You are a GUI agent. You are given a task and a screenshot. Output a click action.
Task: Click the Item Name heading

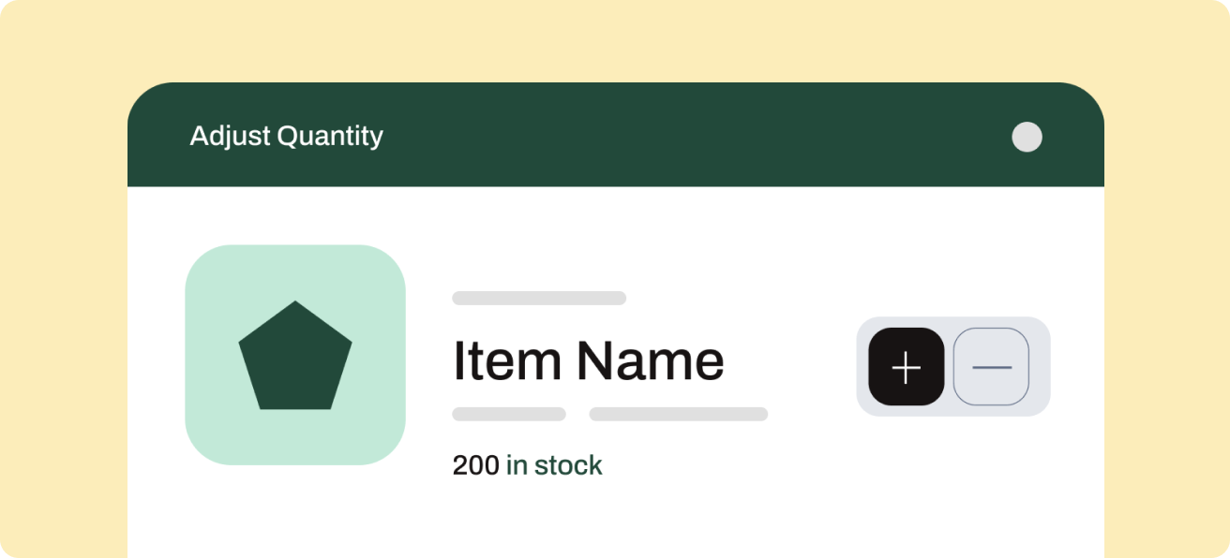click(589, 360)
